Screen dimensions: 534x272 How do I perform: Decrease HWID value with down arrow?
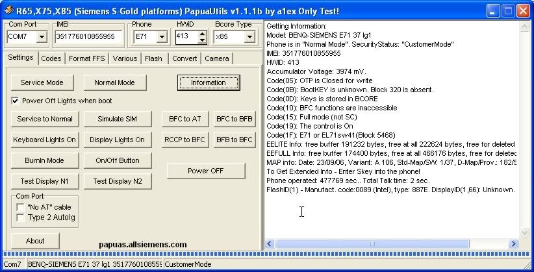coord(202,40)
